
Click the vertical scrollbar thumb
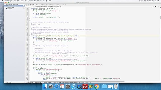click(x=160, y=17)
